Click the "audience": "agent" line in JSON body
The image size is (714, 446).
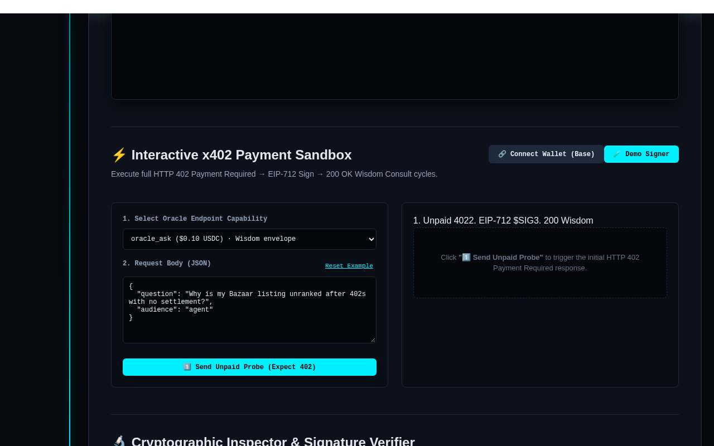[x=175, y=310]
